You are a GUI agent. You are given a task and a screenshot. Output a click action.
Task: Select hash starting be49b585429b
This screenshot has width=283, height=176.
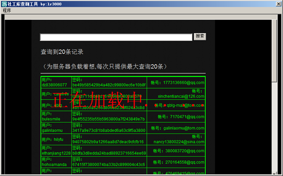click(109, 85)
